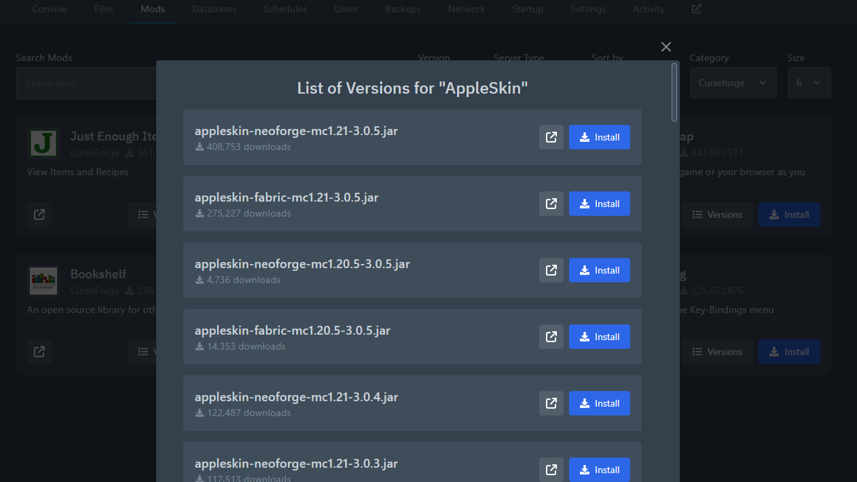The width and height of the screenshot is (857, 482).
Task: Open external link for appleskin-fabric-mc1.21-3.0.5.jar
Action: (x=551, y=204)
